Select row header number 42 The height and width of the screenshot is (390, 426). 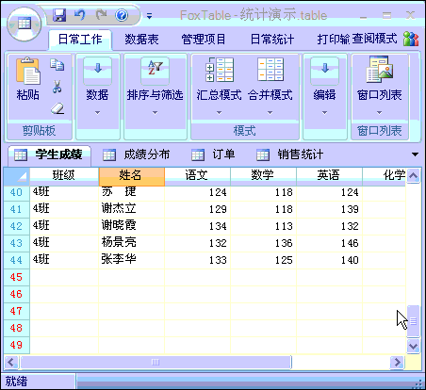(16, 226)
